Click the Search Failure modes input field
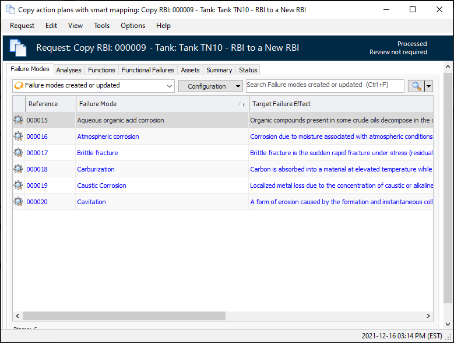 [325, 85]
